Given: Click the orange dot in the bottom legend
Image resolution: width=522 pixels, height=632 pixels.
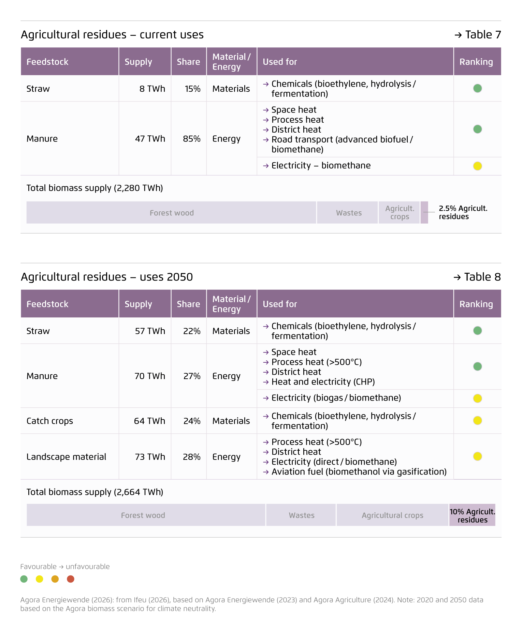Looking at the screenshot, I should click(x=55, y=579).
